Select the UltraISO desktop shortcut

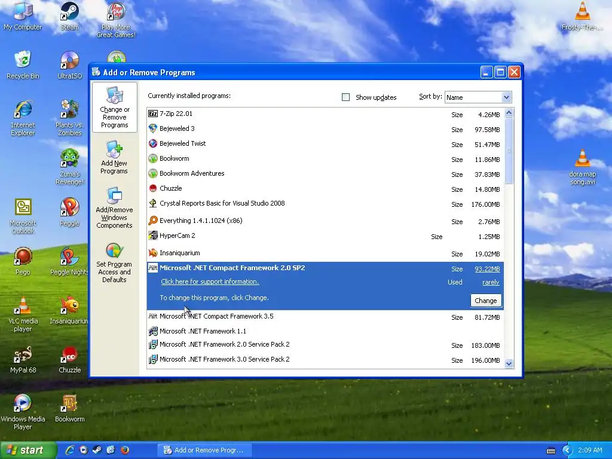point(69,65)
